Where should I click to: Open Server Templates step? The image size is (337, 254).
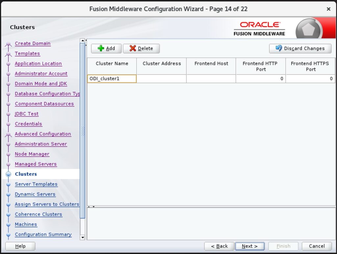pyautogui.click(x=36, y=184)
